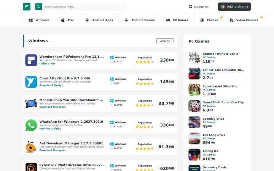Click the MediaHuman YouTube Downloader film icon
This screenshot has width=274, height=171.
(x=31, y=103)
